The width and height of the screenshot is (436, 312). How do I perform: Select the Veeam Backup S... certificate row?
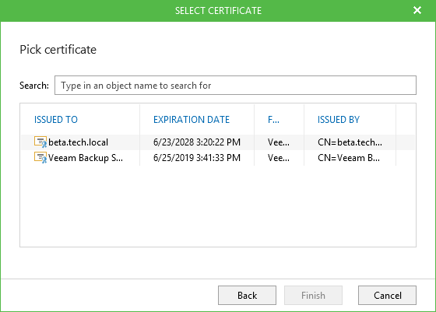(218, 158)
